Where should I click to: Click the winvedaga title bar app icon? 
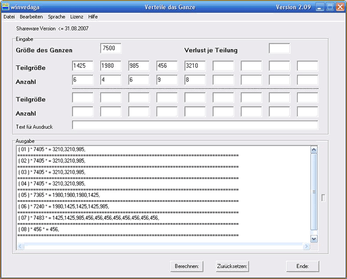[x=5, y=7]
